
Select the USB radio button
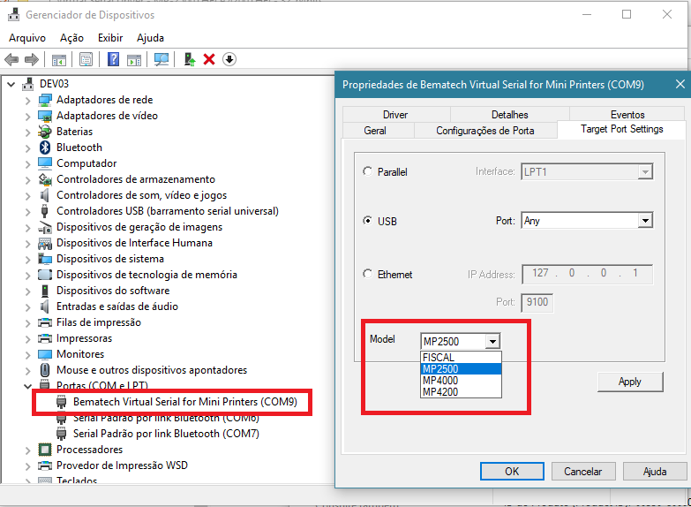pos(367,220)
